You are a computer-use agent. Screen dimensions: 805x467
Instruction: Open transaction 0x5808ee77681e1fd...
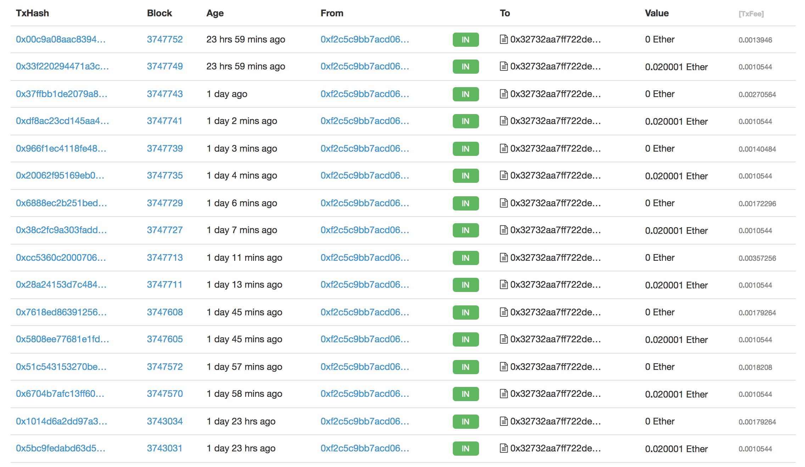[x=62, y=339]
